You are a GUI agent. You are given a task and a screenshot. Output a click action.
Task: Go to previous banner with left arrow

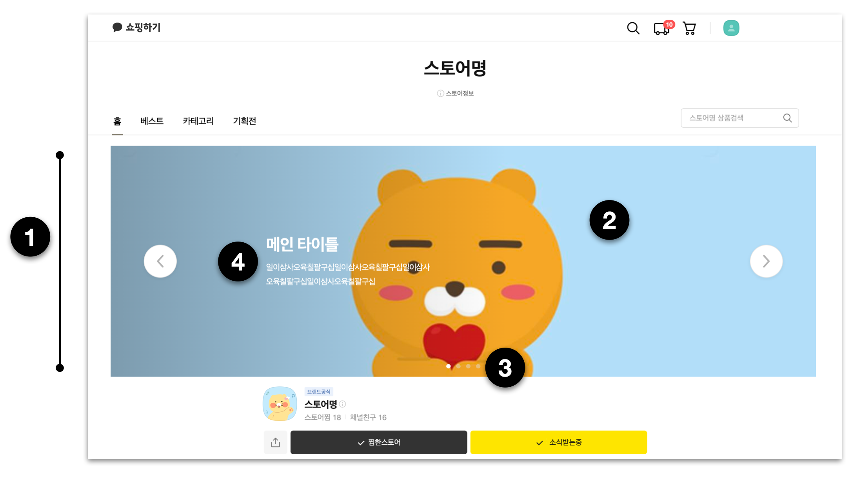(x=160, y=261)
